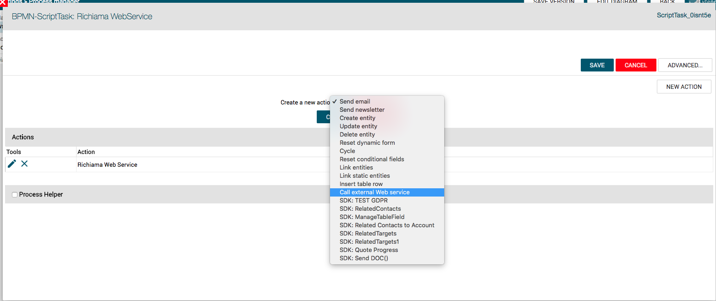716x301 pixels.
Task: Pick SDK: ManageTableField option
Action: 387,217
